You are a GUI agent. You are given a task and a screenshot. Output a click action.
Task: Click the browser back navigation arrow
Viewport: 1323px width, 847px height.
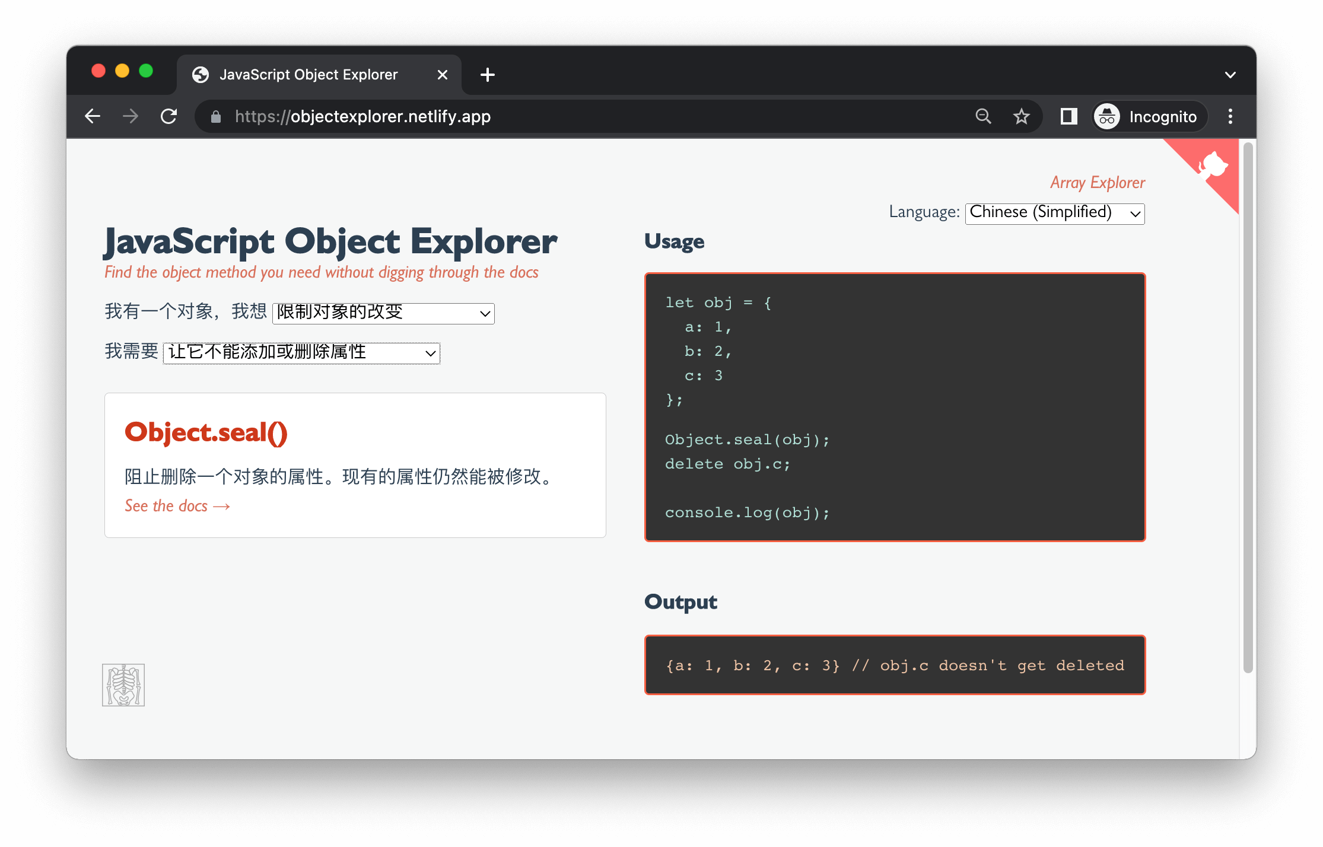point(94,117)
